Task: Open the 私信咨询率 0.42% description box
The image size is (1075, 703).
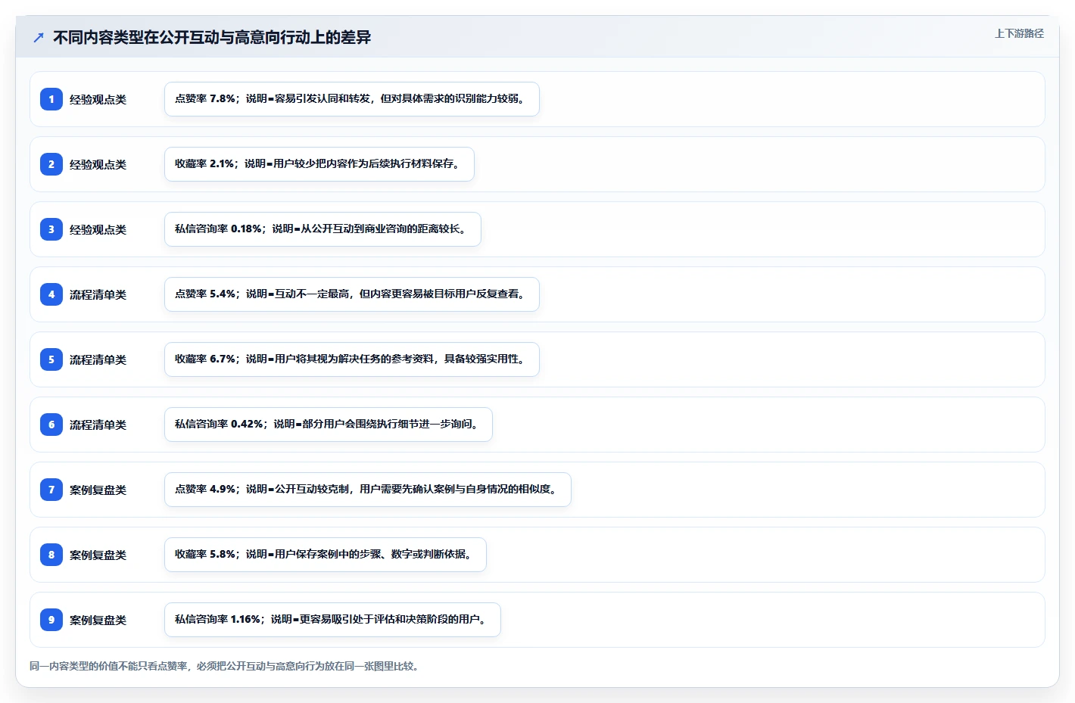Action: [x=329, y=425]
